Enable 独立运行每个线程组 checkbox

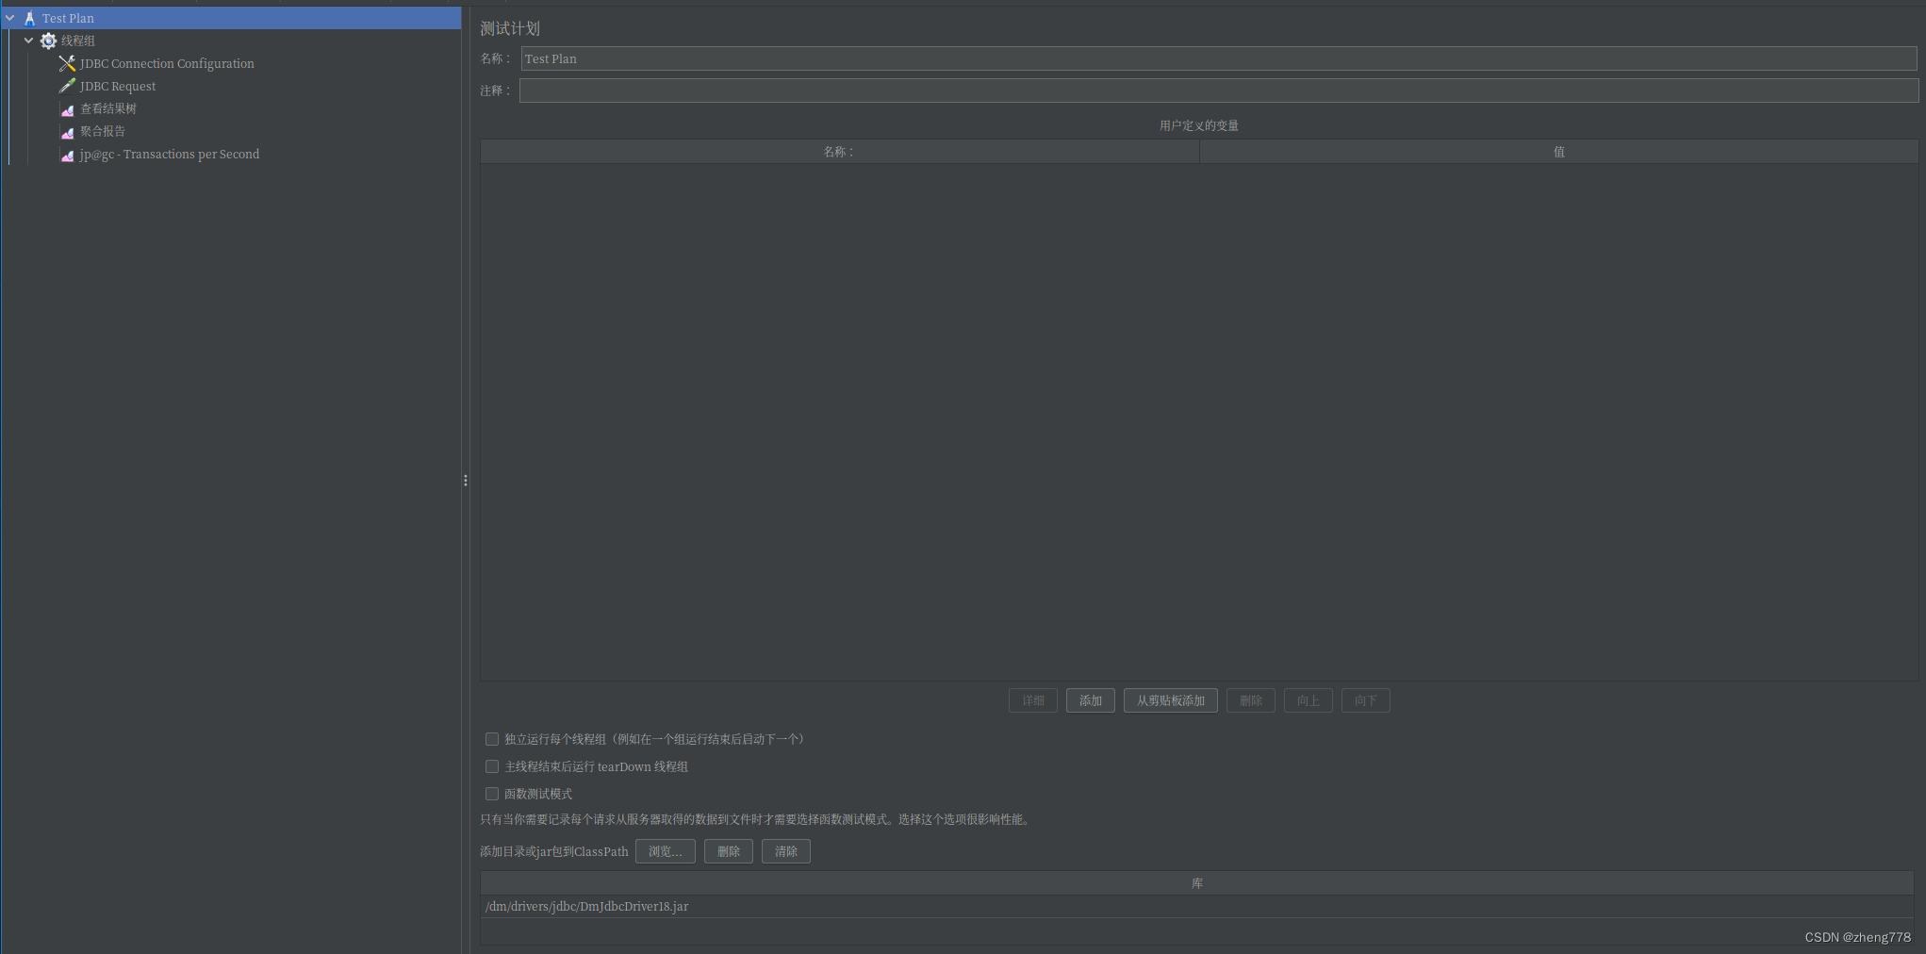[x=492, y=739]
